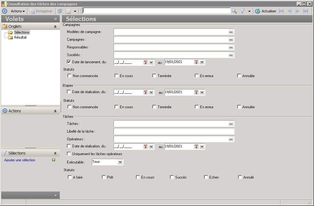This screenshot has width=314, height=206.
Task: Click the filter funnel icon in toolbar
Action: pyautogui.click(x=242, y=11)
